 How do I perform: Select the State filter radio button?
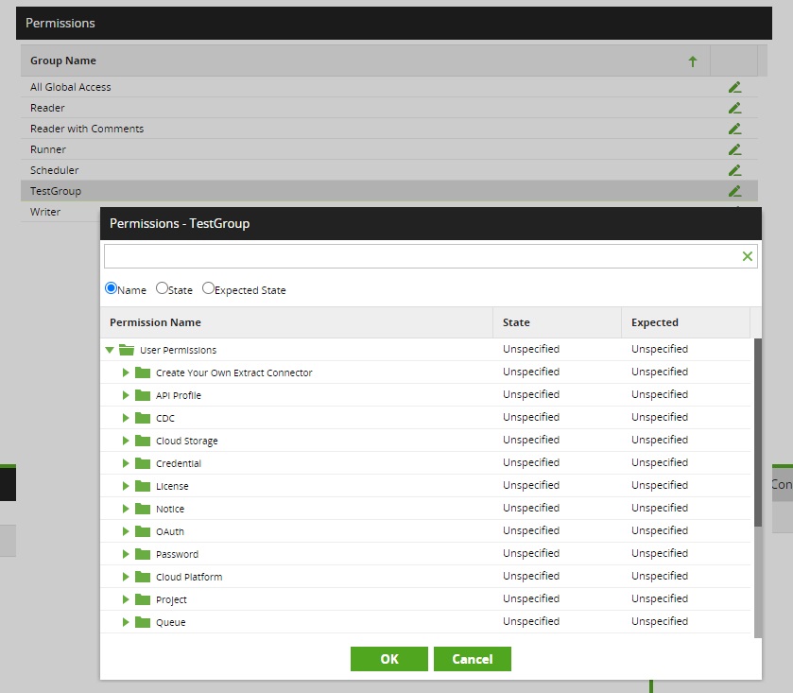[x=162, y=288]
